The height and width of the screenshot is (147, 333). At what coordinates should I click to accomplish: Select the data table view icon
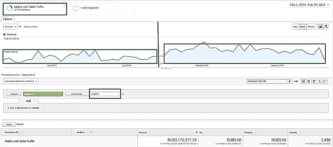coord(303,81)
